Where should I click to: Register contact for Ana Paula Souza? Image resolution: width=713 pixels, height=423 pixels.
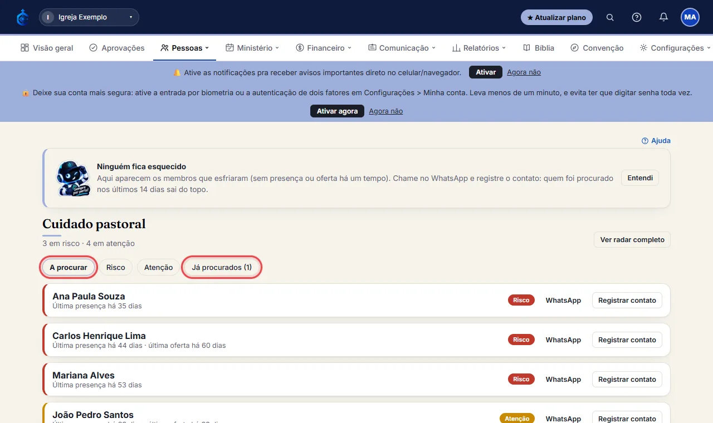point(627,301)
